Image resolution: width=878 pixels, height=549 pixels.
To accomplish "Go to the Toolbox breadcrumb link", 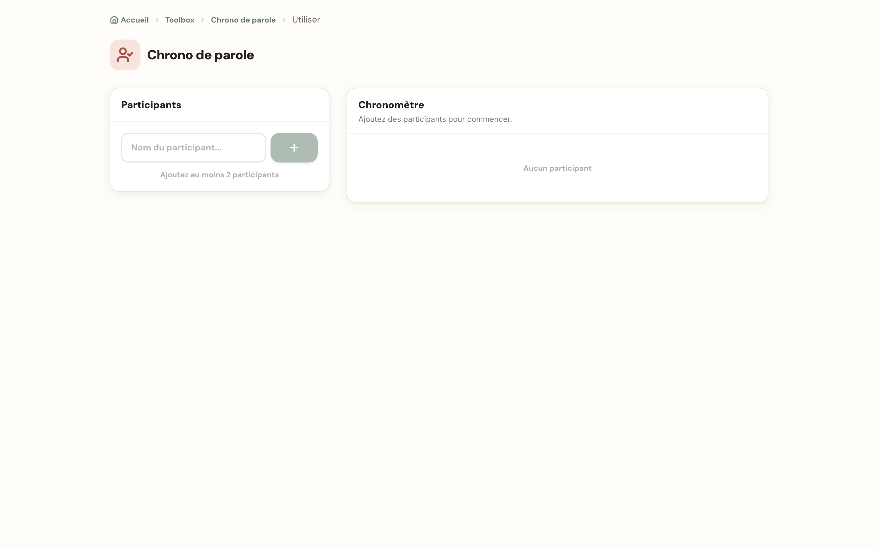I will [180, 19].
